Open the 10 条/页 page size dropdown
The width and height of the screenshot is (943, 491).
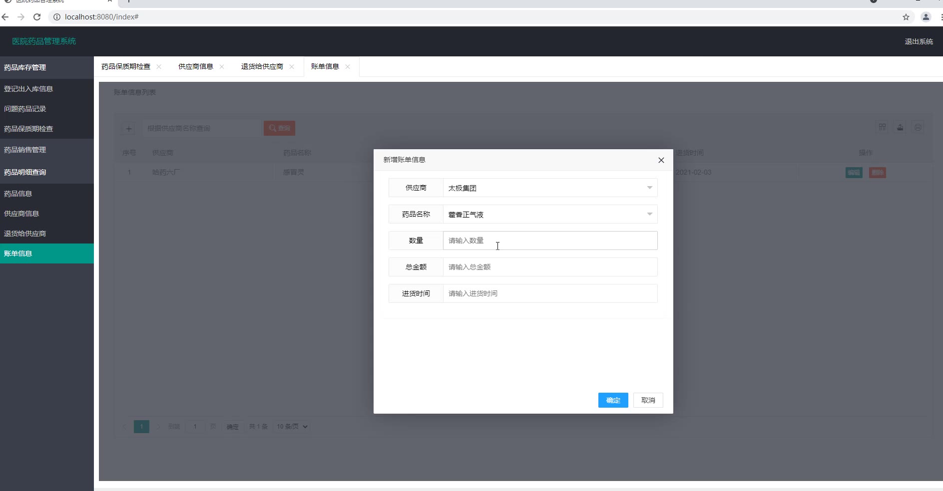[x=292, y=427]
